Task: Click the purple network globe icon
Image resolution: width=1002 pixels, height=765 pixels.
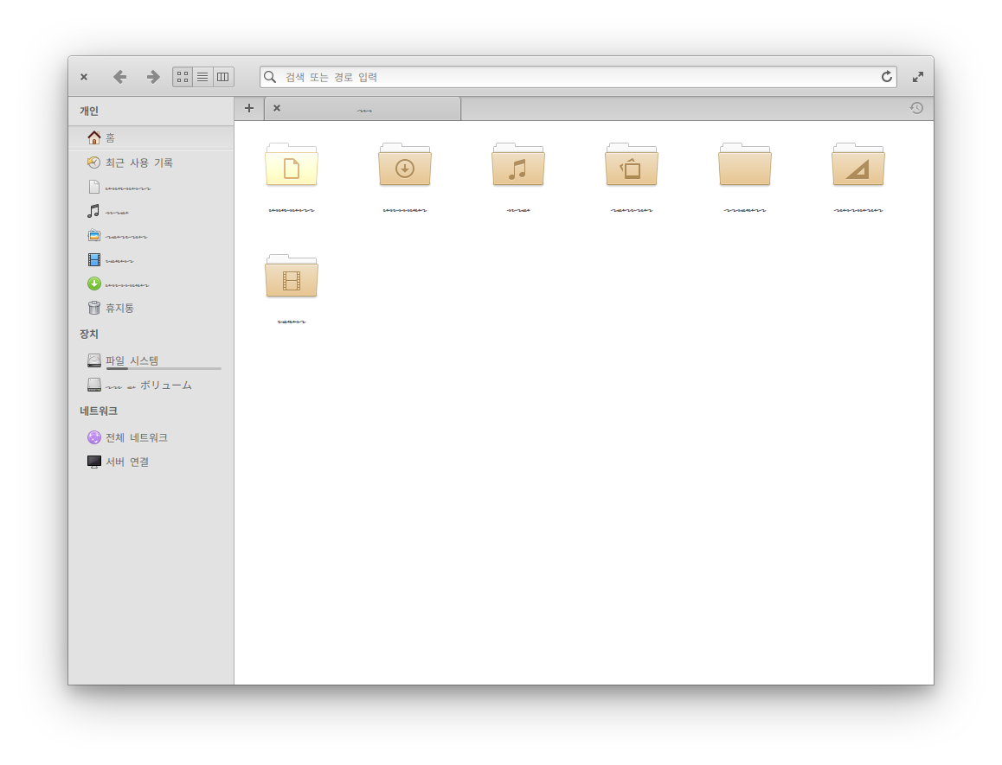Action: click(x=94, y=437)
